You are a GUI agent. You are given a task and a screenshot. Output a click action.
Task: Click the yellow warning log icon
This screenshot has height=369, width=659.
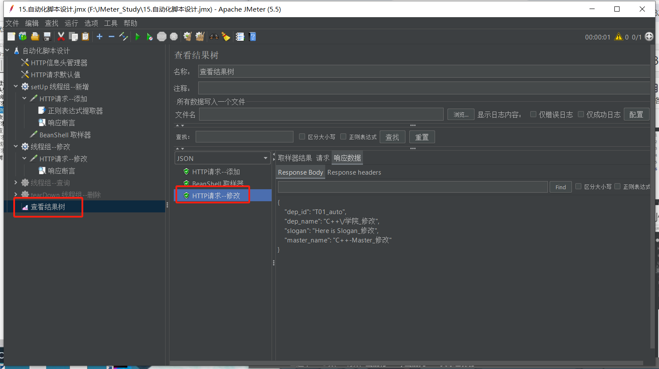tap(618, 37)
